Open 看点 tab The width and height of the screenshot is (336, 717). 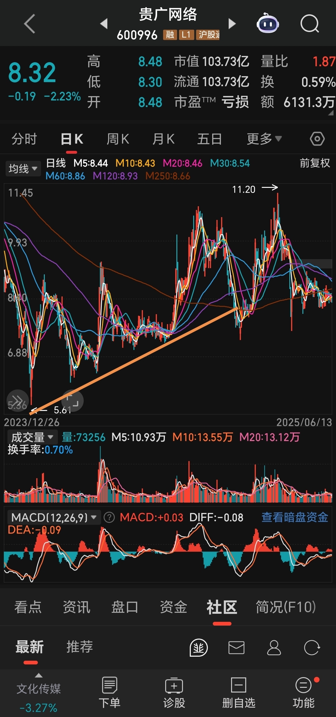[28, 607]
